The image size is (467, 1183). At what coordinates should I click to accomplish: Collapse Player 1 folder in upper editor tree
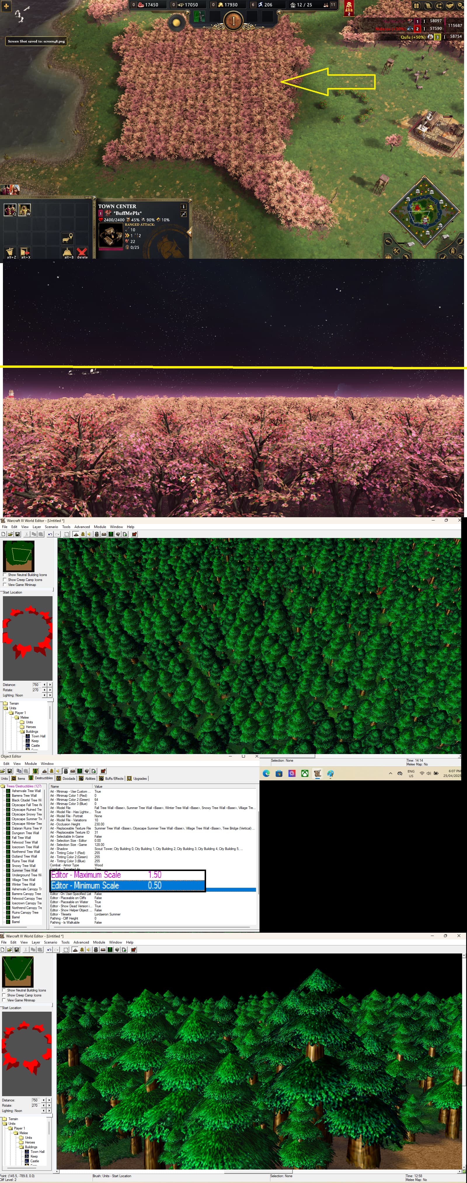[11, 713]
